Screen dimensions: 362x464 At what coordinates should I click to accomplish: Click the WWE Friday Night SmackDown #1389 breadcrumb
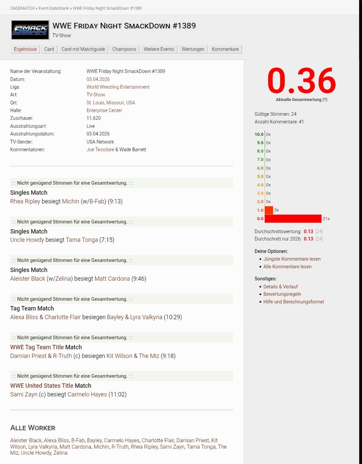[107, 8]
